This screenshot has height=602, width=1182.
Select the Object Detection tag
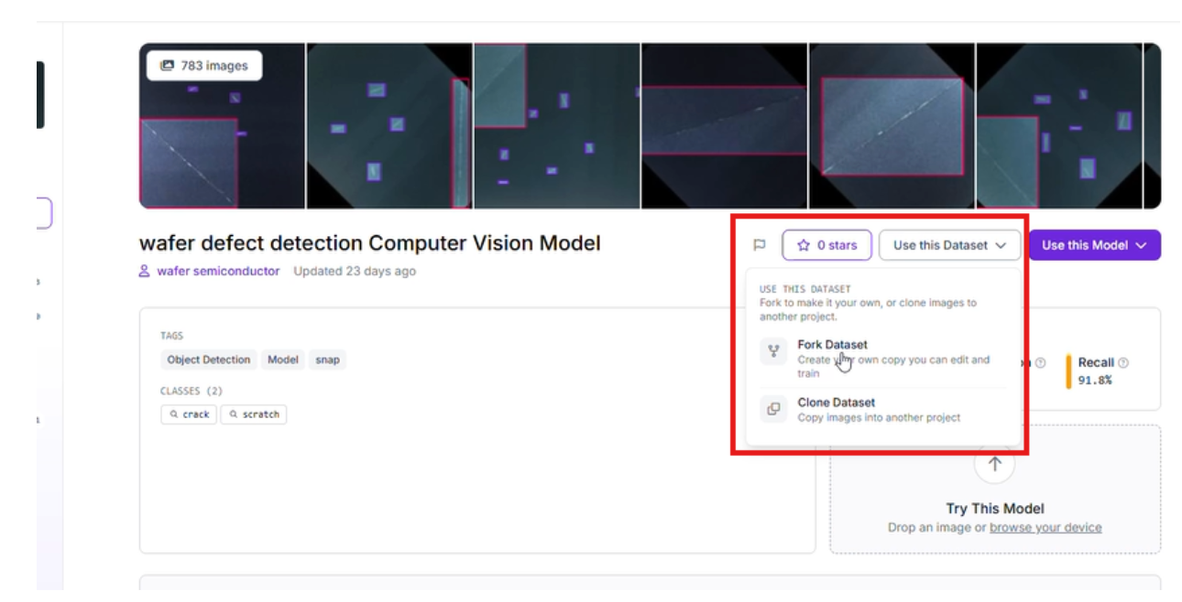(208, 360)
